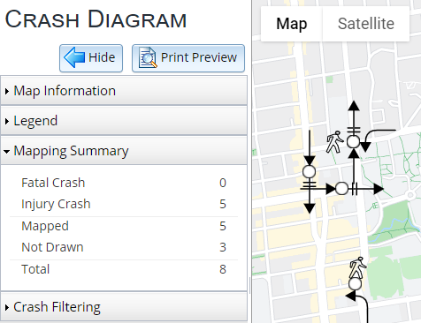Click the Not Drawn count row

124,247
